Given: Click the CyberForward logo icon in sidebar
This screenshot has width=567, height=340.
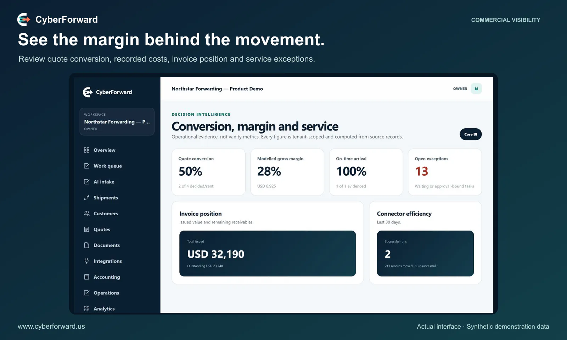Looking at the screenshot, I should tap(88, 92).
